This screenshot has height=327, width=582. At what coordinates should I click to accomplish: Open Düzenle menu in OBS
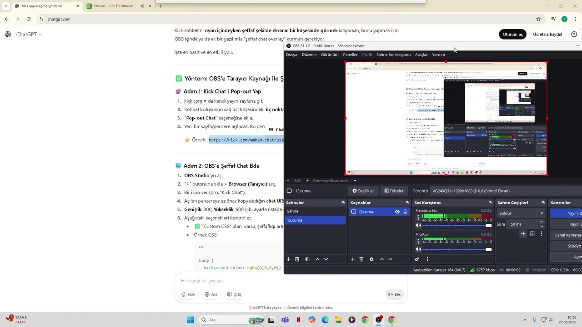309,54
